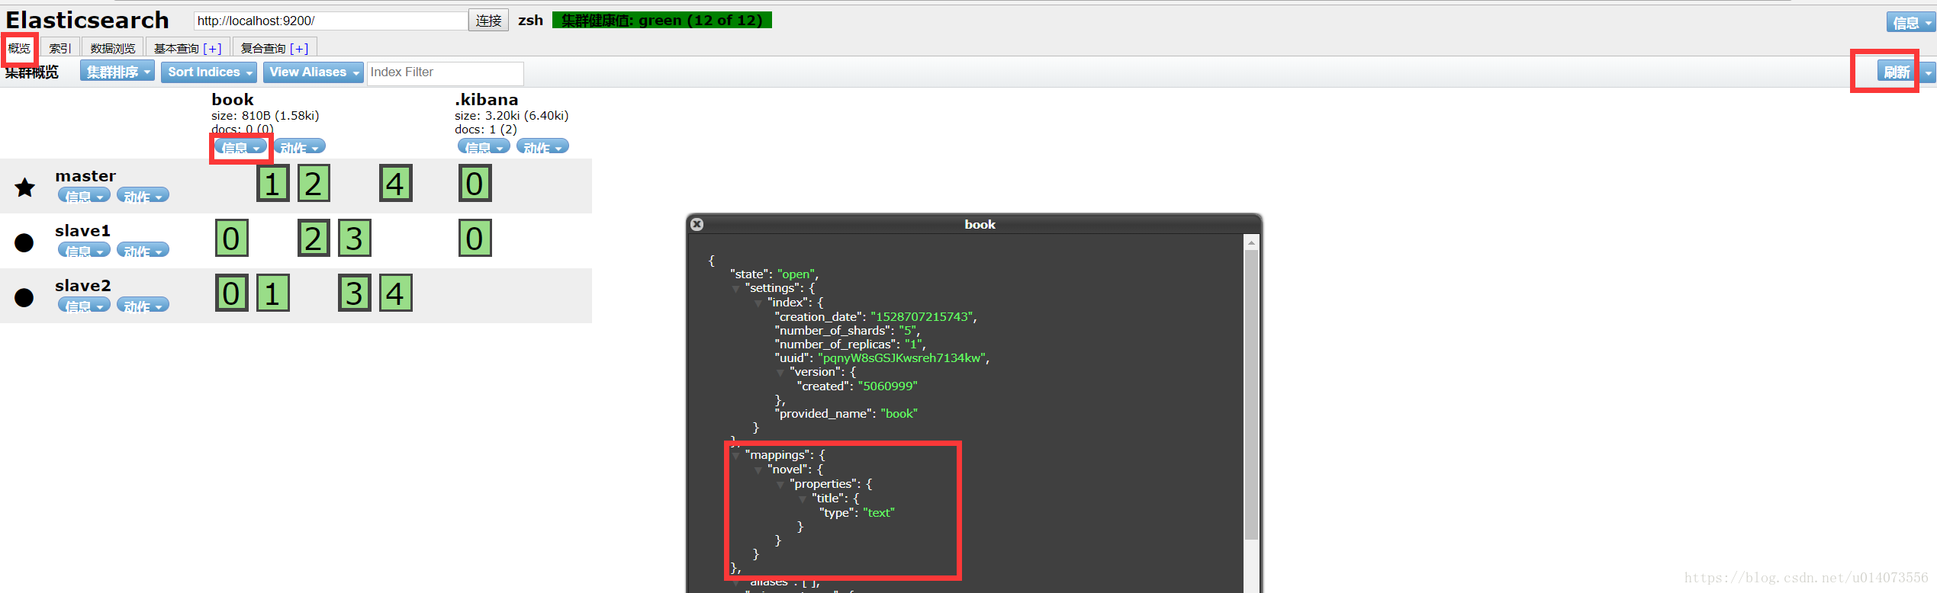Click the 刷新 refresh button
This screenshot has width=1937, height=593.
click(1897, 72)
